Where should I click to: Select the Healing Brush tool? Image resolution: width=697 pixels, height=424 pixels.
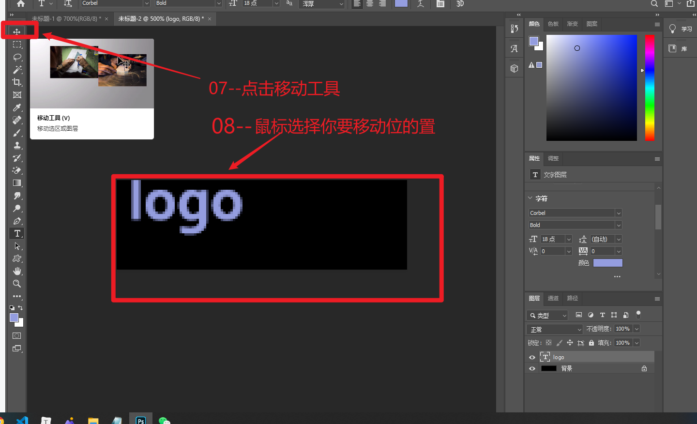point(17,120)
